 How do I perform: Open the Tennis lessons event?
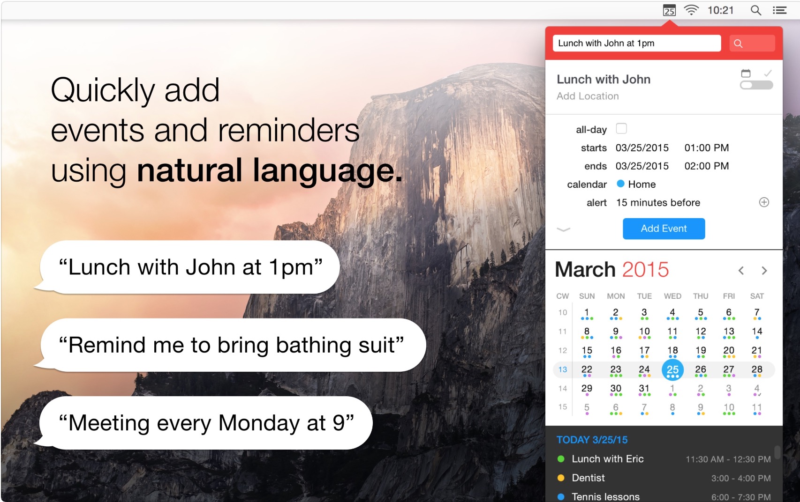(664, 496)
